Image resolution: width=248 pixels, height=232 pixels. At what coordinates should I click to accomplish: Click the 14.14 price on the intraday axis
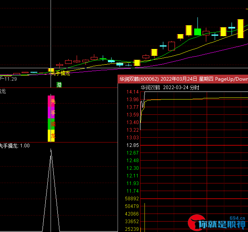point(132,92)
